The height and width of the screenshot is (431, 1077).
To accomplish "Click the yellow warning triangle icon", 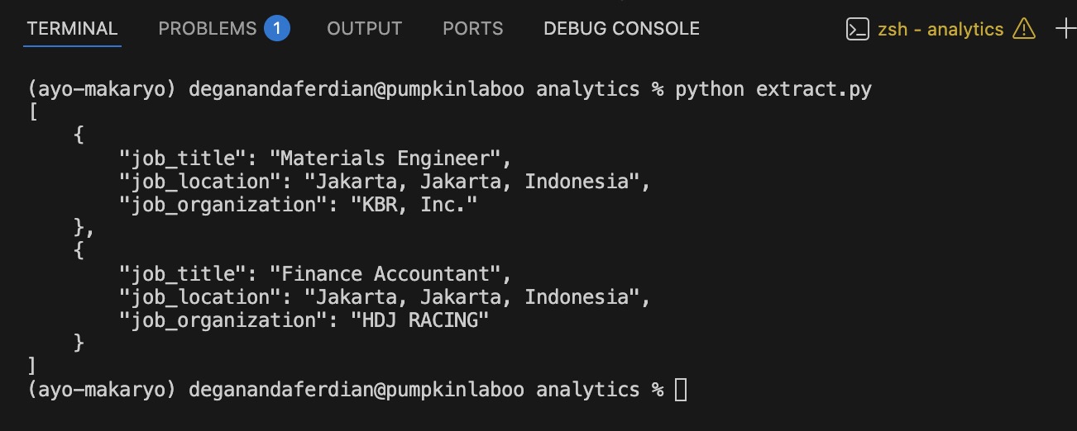I will click(x=1023, y=29).
